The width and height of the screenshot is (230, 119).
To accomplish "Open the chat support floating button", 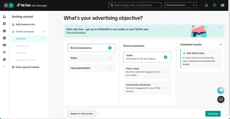I will tap(221, 99).
